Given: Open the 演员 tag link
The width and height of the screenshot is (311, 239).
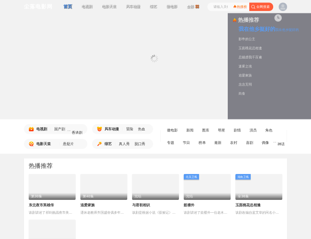Looking at the screenshot, I should 253,130.
